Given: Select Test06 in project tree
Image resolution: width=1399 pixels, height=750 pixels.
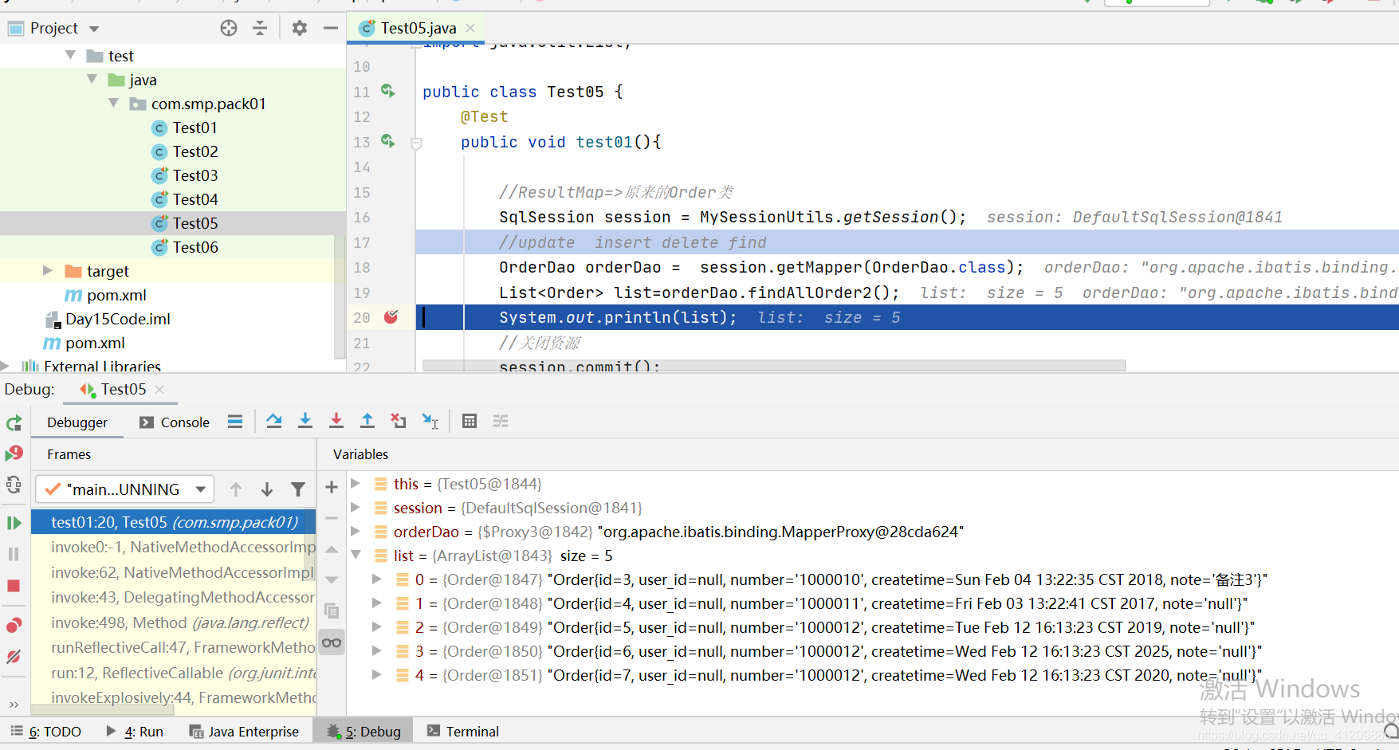Looking at the screenshot, I should pyautogui.click(x=195, y=247).
